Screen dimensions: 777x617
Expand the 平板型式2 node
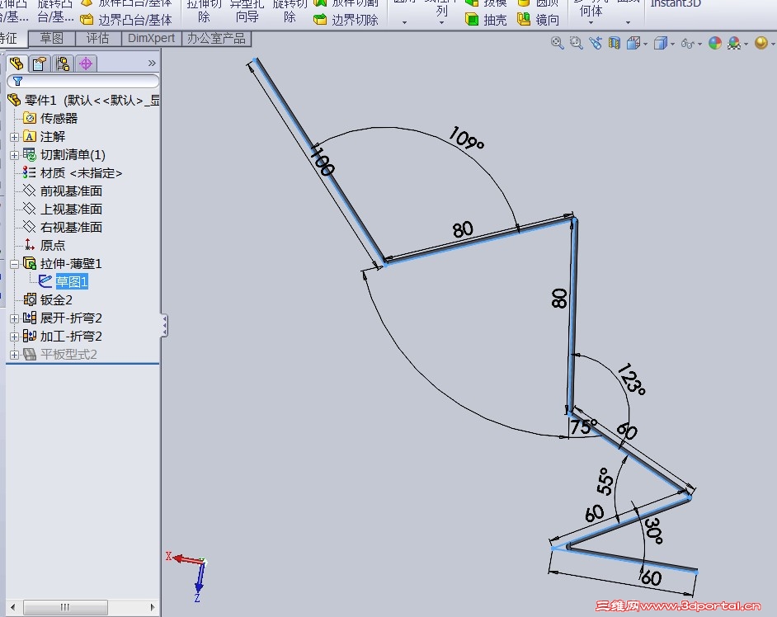(x=14, y=355)
